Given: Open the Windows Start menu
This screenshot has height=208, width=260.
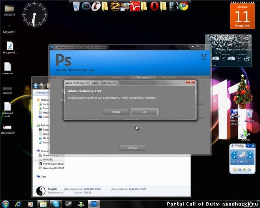Looking at the screenshot, I should point(5,204).
